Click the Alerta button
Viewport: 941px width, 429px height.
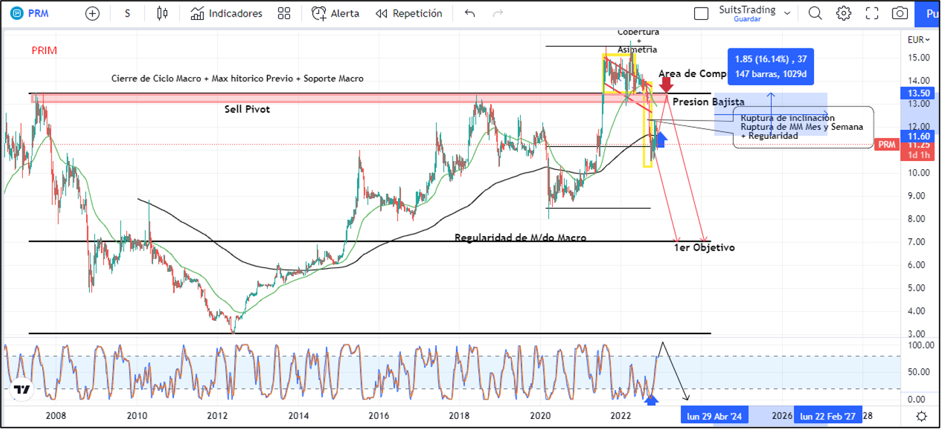[335, 13]
